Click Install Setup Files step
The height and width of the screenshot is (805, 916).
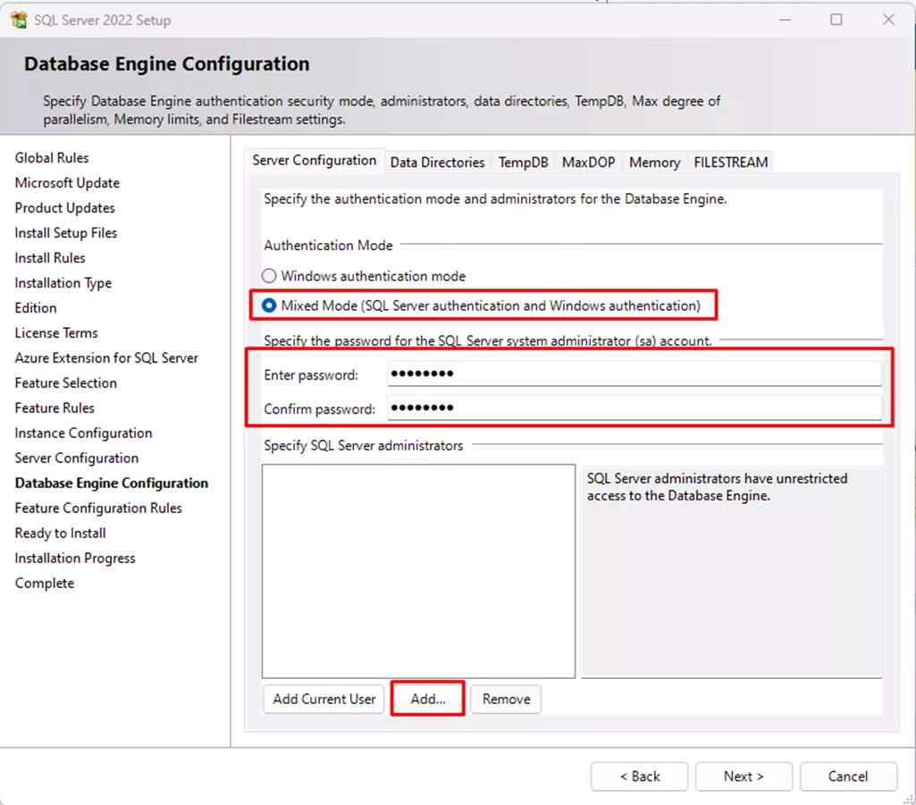[66, 233]
